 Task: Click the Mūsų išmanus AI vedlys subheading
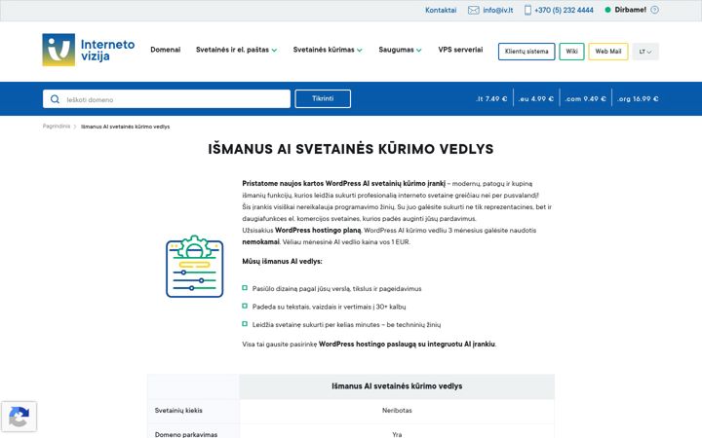[282, 262]
